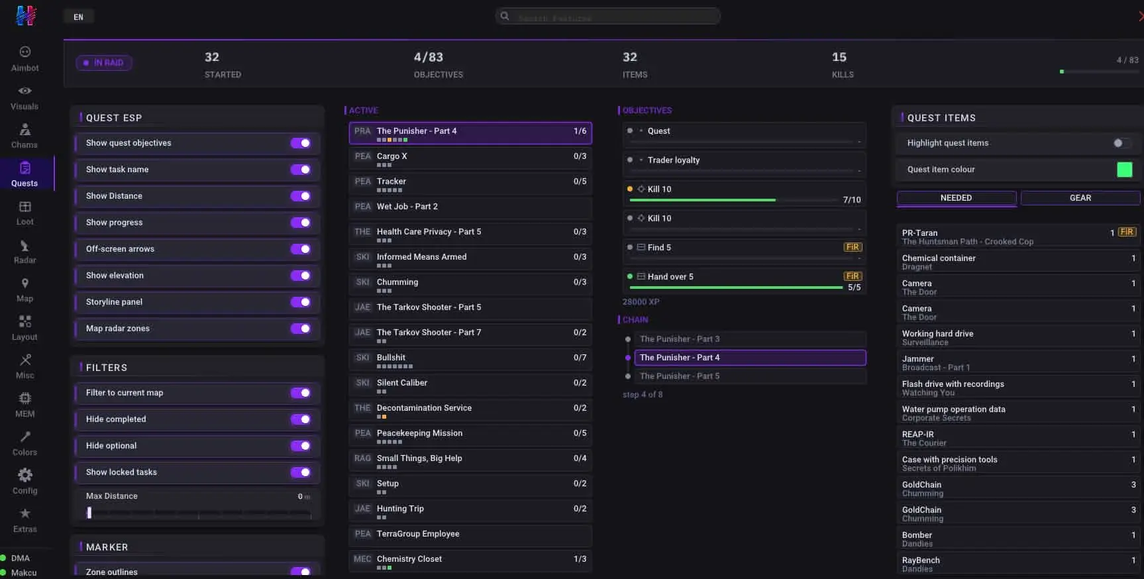Image resolution: width=1144 pixels, height=579 pixels.
Task: Go to the Chams section icon
Action: [x=25, y=129]
